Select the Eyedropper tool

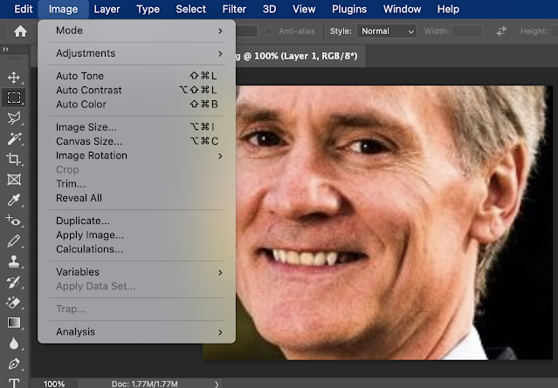14,200
